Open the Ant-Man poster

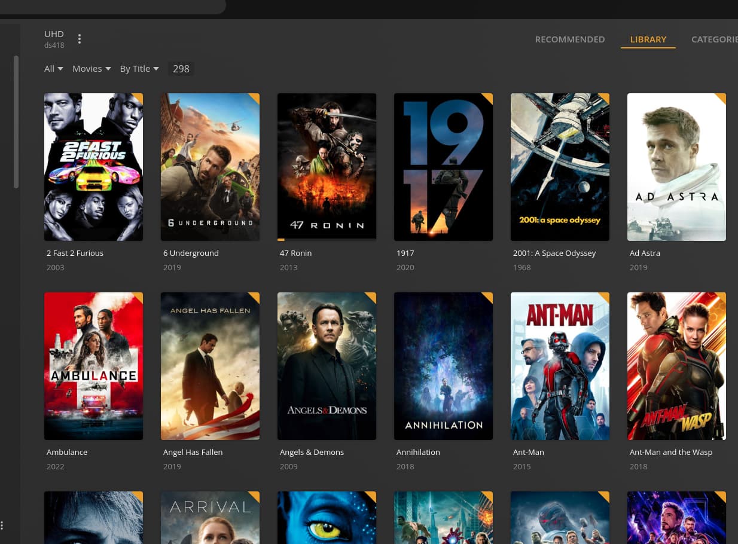click(x=560, y=366)
